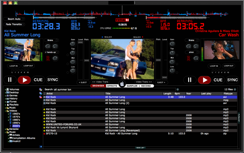Click first Brake effect knob on left deck
Viewport: 244px width, 153px height.
point(48,46)
